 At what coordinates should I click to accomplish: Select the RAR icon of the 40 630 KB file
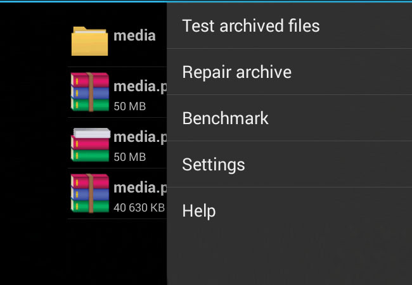point(90,193)
